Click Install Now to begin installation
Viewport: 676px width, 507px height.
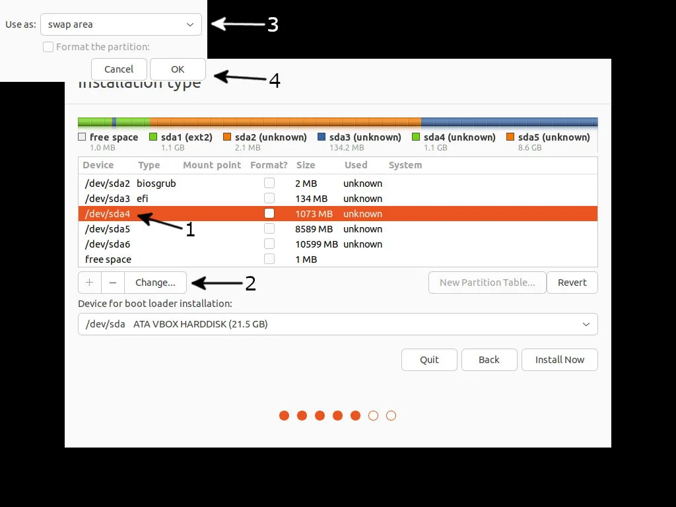559,360
